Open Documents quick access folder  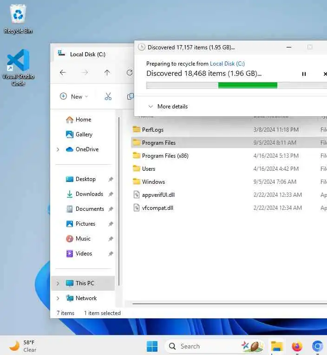point(85,209)
